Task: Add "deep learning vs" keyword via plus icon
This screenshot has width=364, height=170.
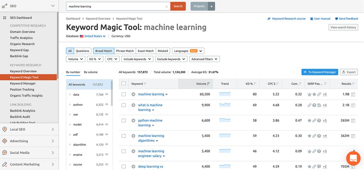Action: (133, 167)
